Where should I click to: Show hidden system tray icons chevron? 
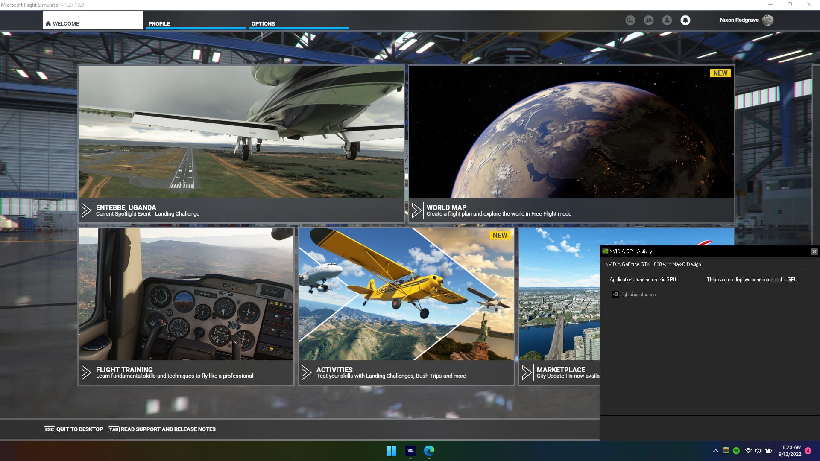pyautogui.click(x=715, y=451)
